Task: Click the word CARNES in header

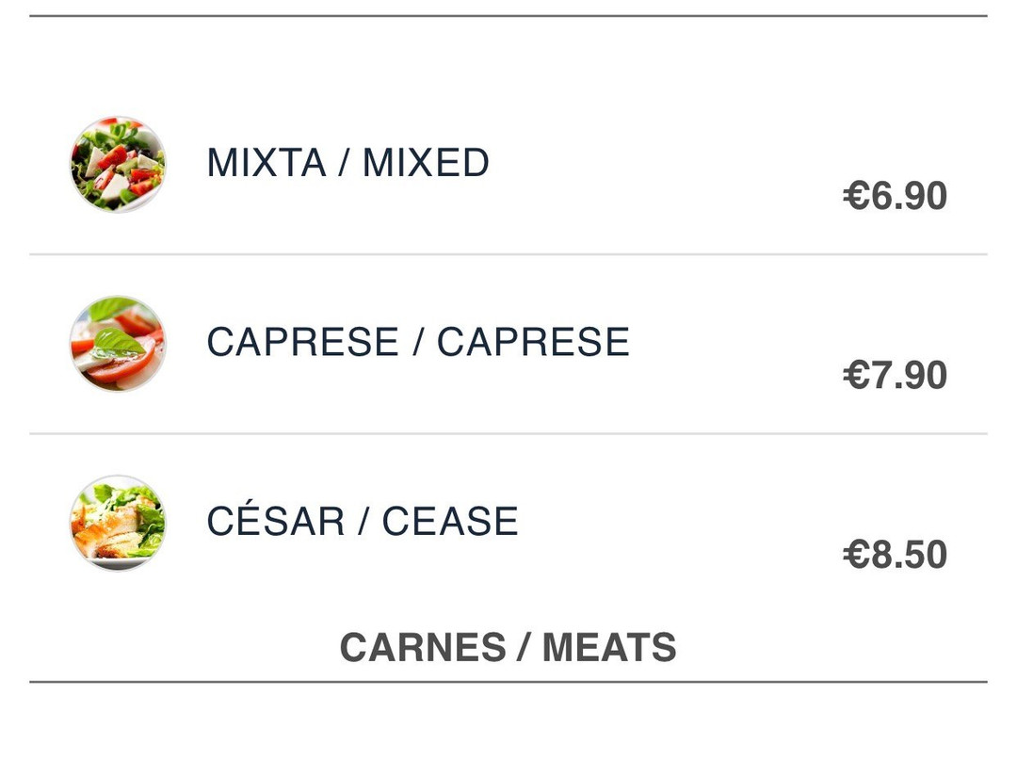Action: point(422,647)
